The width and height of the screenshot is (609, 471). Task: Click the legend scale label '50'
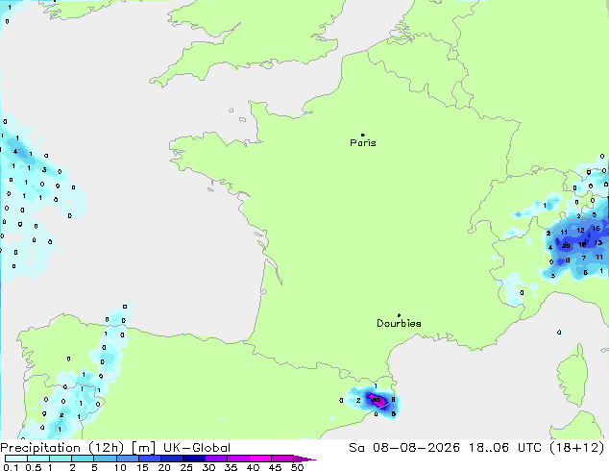pos(297,467)
